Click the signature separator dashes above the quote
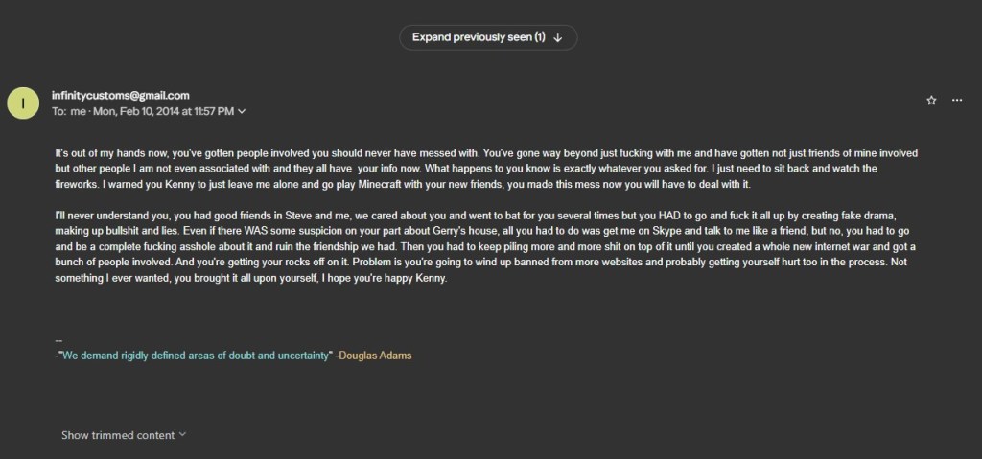 coord(58,341)
